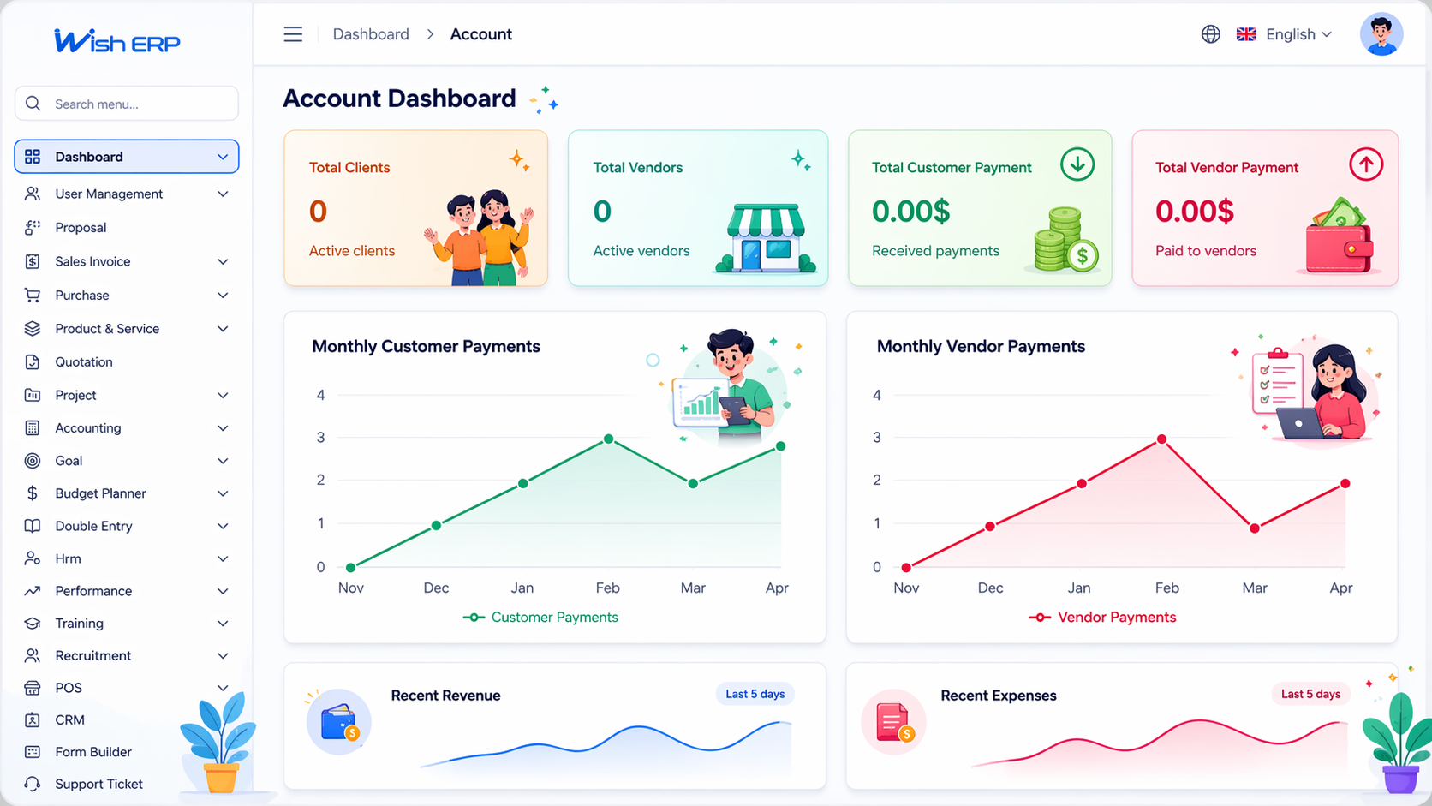Click the Dashboard breadcrumb link
This screenshot has height=806, width=1432.
point(371,34)
